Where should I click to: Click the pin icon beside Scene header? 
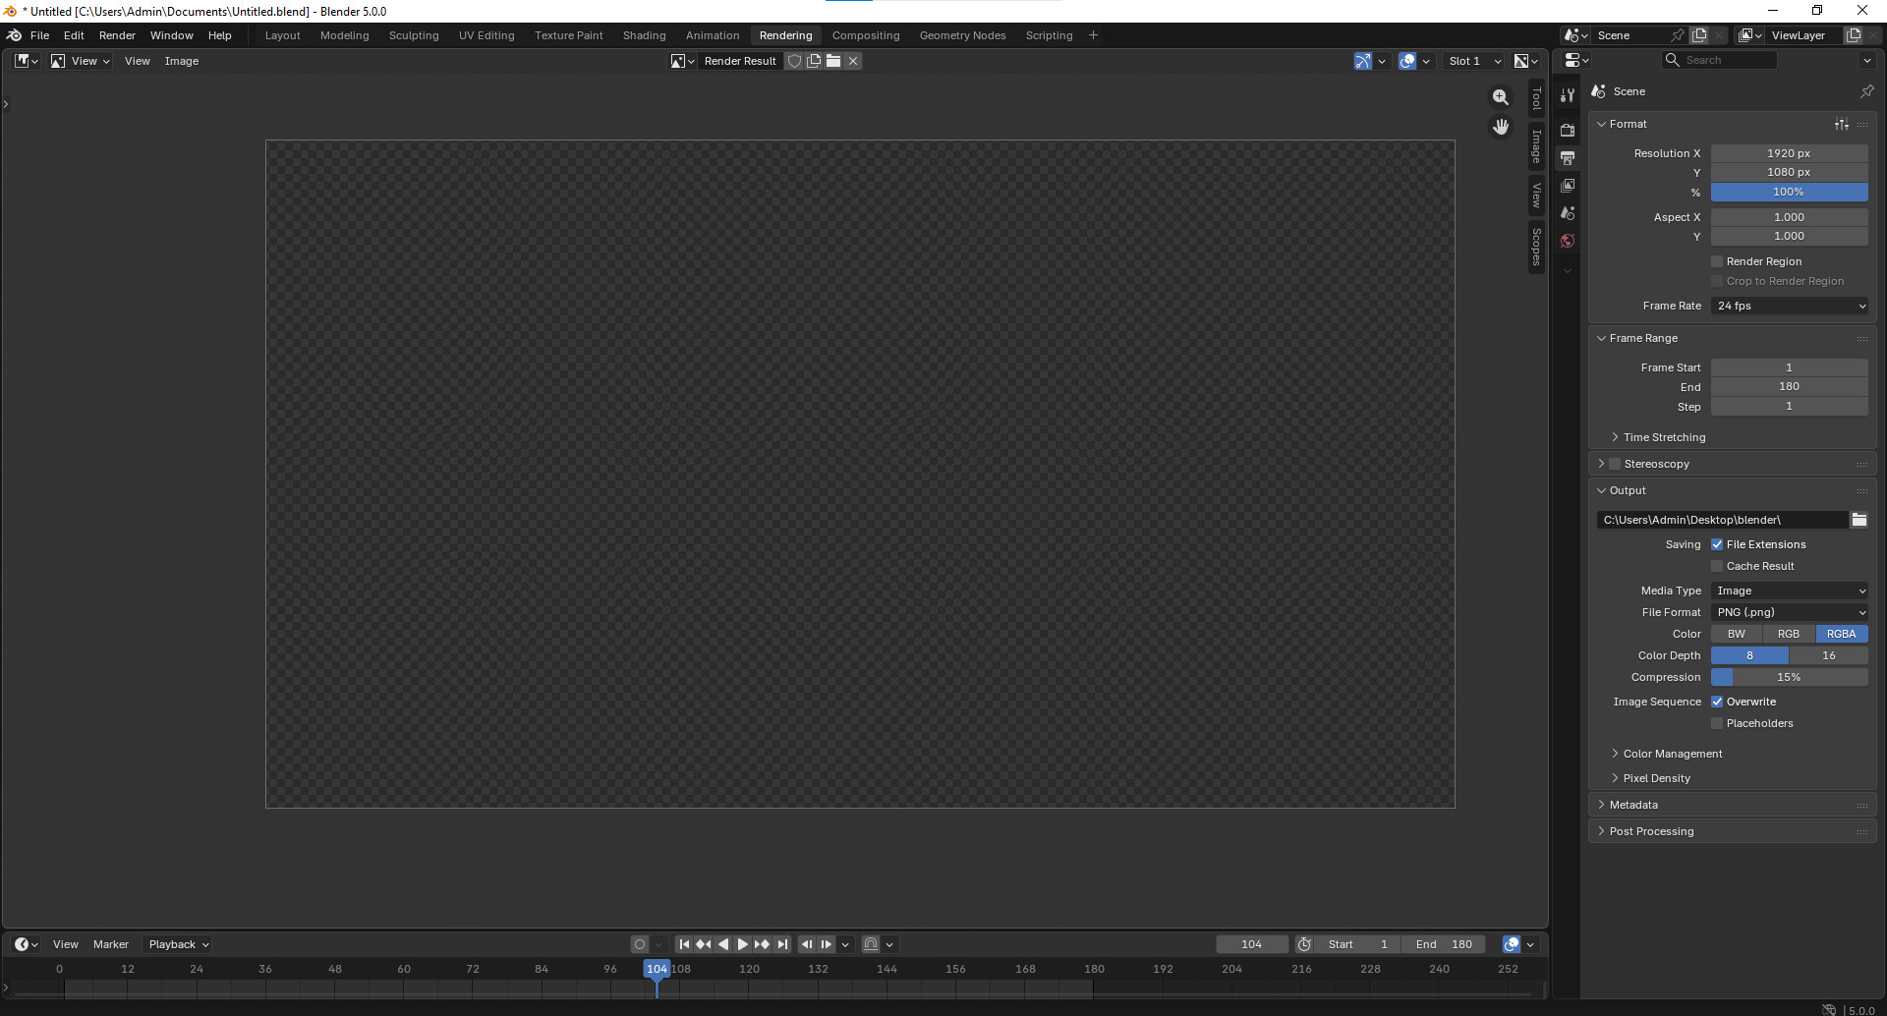[1866, 91]
